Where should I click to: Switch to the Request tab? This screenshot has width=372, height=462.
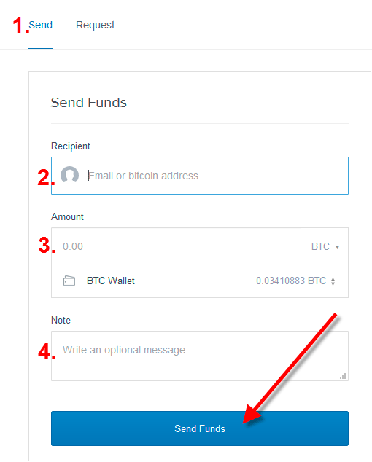[95, 25]
